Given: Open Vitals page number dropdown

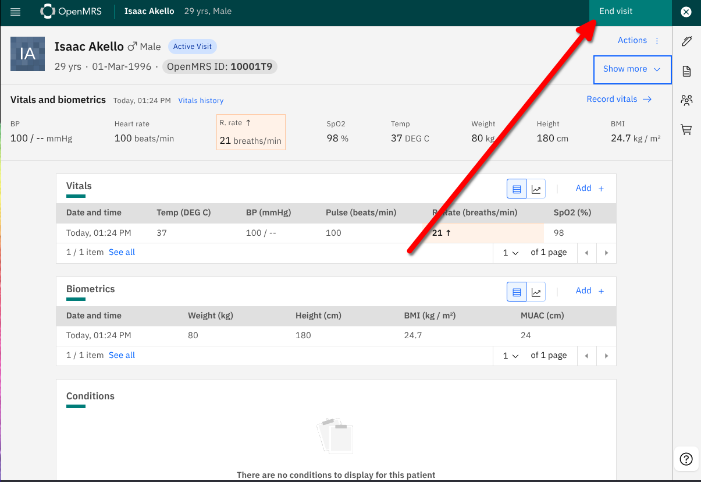Looking at the screenshot, I should pos(511,253).
